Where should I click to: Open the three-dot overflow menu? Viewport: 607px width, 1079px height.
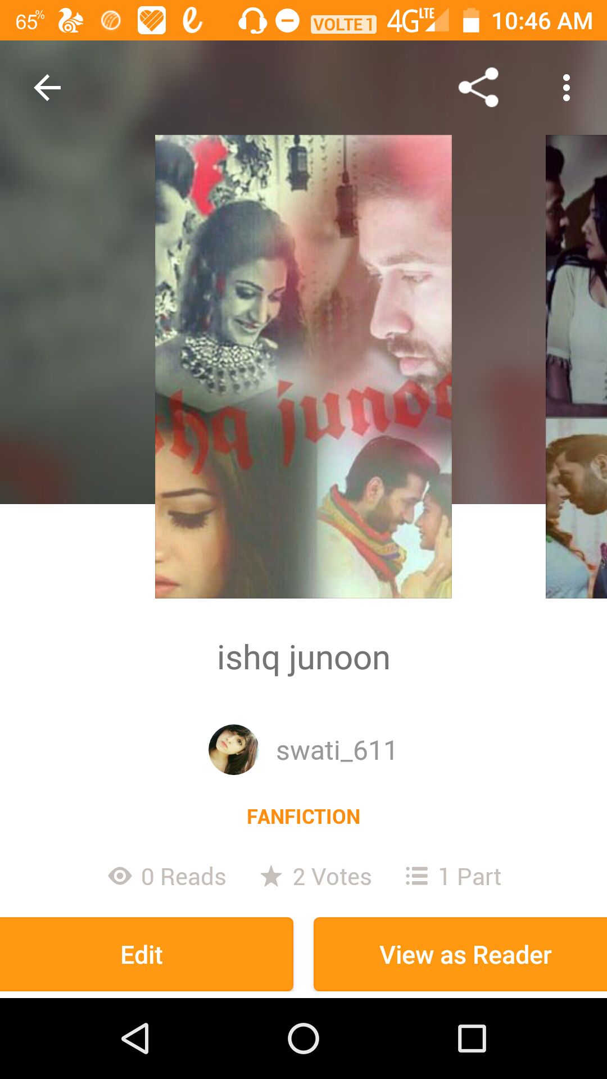click(567, 88)
